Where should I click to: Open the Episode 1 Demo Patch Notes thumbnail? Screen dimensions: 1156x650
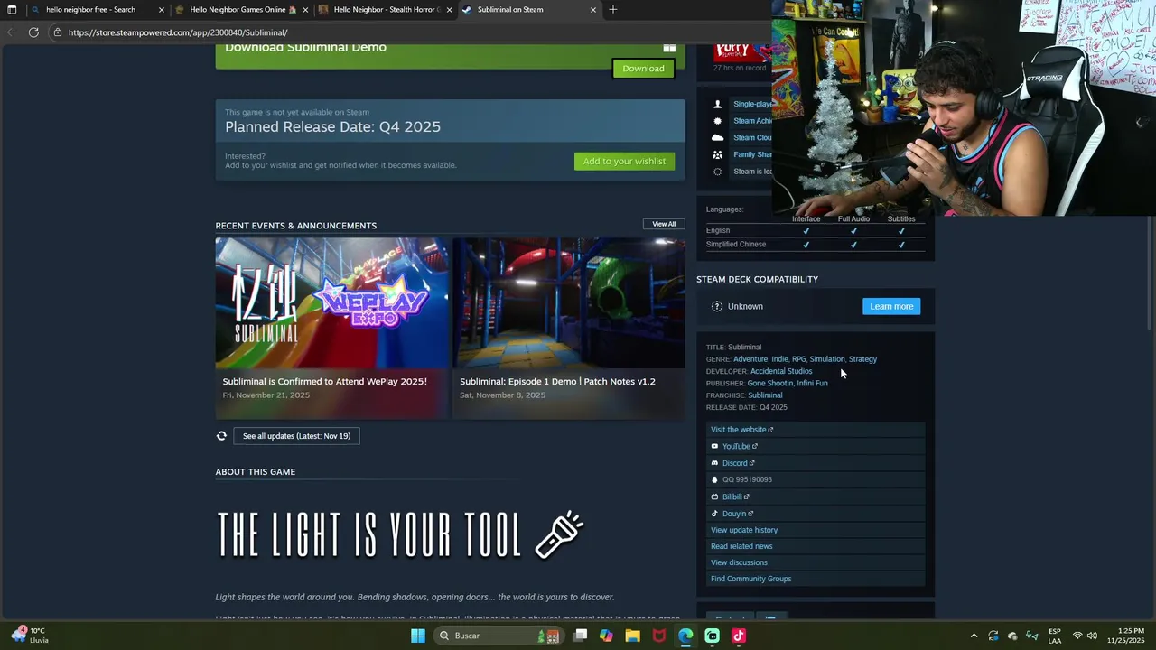(569, 302)
